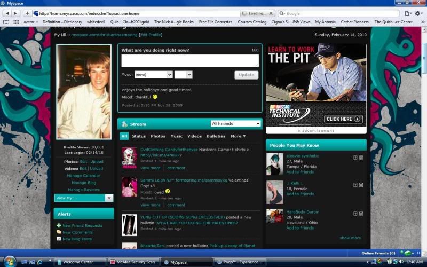The image size is (427, 267).
Task: Click the New Friend Requests plus icon
Action: (x=59, y=225)
